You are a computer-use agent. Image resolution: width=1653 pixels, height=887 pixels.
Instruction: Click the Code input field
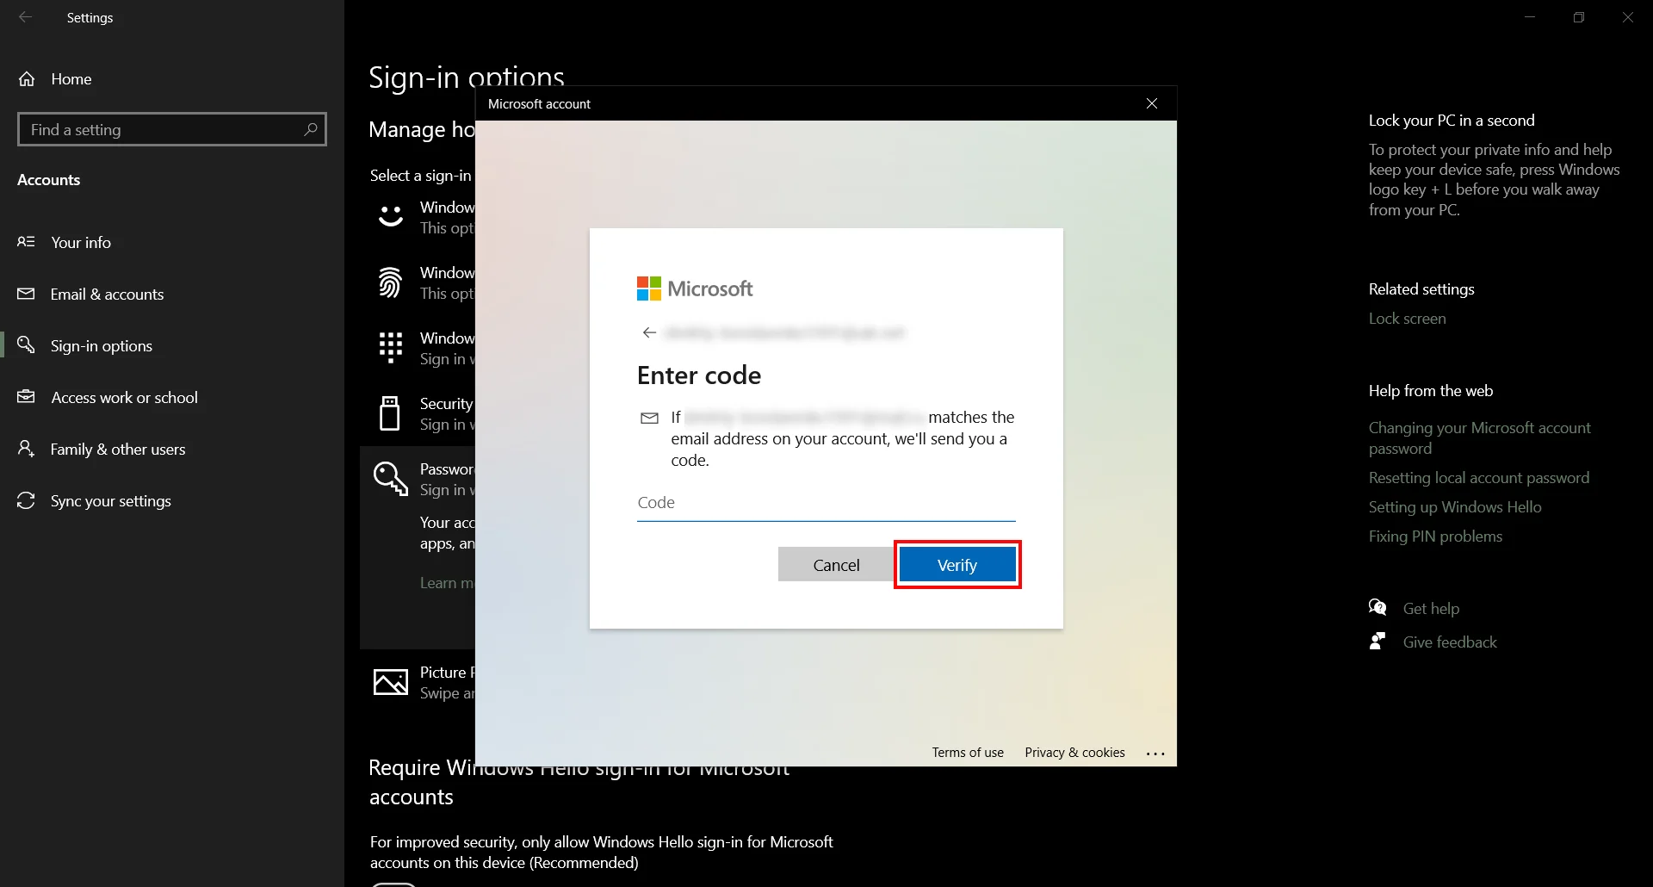(825, 503)
